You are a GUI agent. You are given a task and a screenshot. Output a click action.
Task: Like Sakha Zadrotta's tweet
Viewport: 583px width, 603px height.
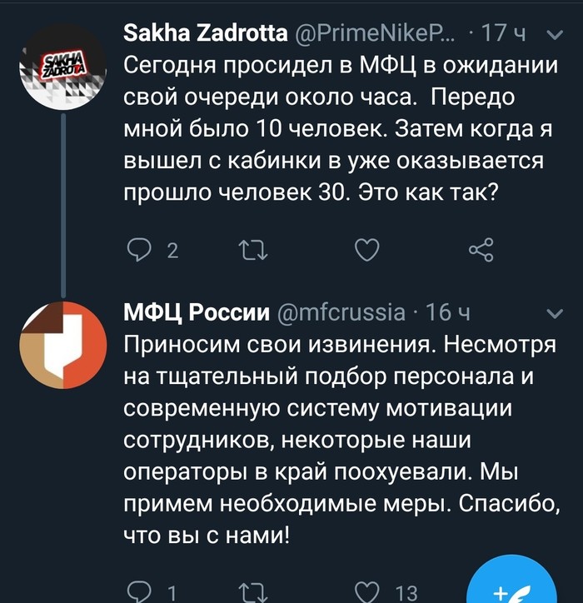[x=366, y=249]
